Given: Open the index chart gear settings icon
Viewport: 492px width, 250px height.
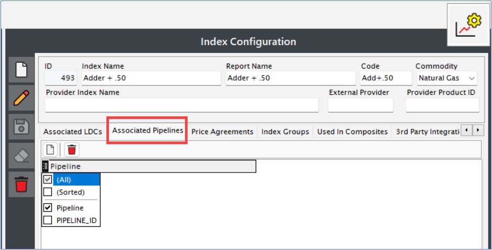Looking at the screenshot, I should tap(468, 25).
